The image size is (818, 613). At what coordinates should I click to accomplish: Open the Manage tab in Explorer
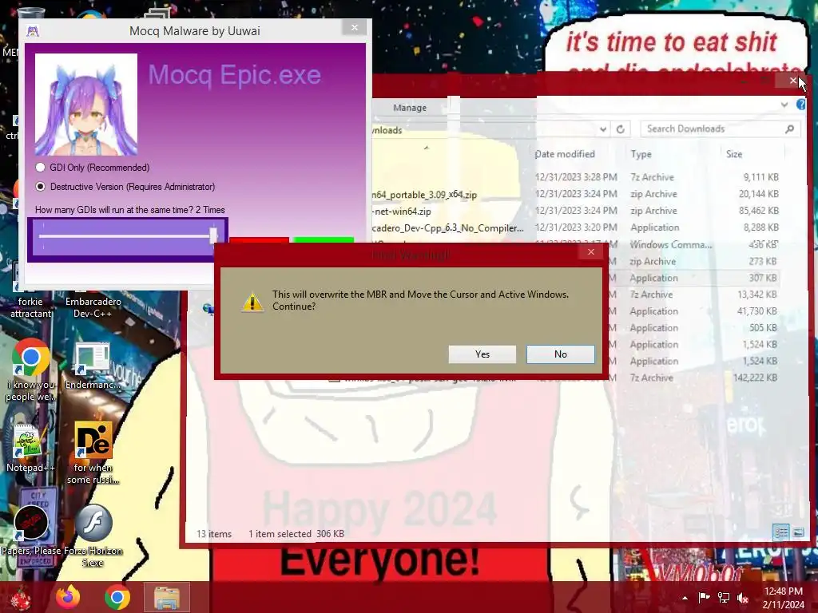point(410,108)
